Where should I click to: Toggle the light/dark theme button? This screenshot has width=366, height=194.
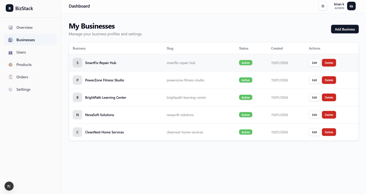click(323, 6)
